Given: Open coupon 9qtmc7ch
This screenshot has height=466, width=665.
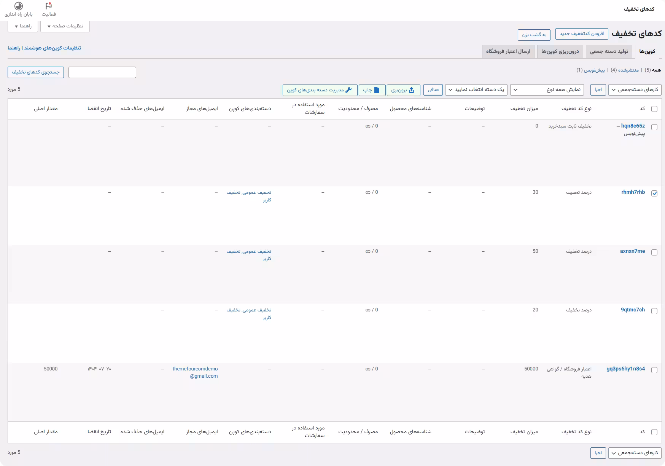Looking at the screenshot, I should tap(633, 310).
